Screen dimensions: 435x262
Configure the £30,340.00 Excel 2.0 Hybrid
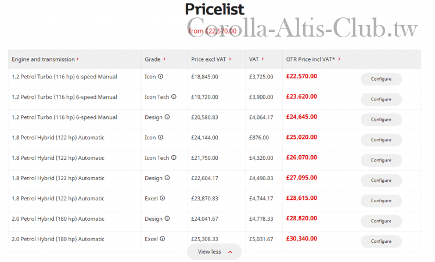pyautogui.click(x=381, y=241)
